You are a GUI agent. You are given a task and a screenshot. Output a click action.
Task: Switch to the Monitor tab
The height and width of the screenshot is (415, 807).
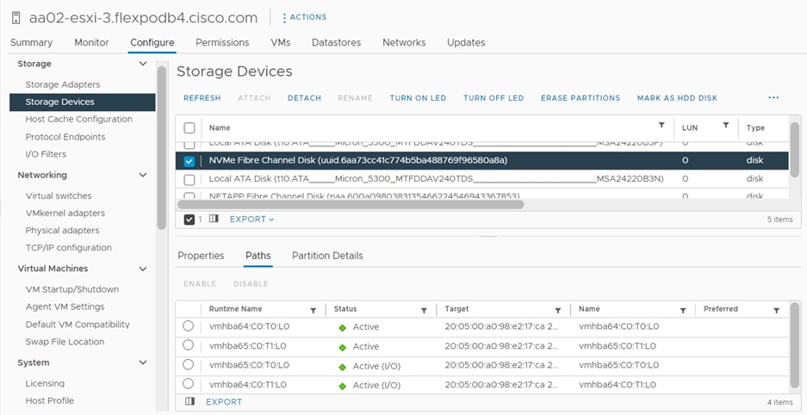[91, 43]
